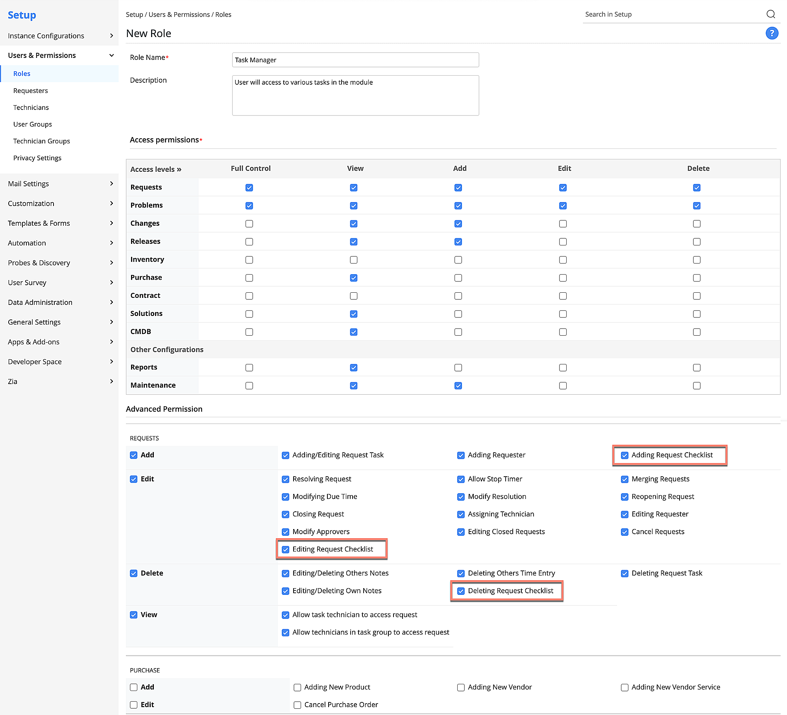Click the search icon in Setup header
The height and width of the screenshot is (715, 787).
click(771, 14)
